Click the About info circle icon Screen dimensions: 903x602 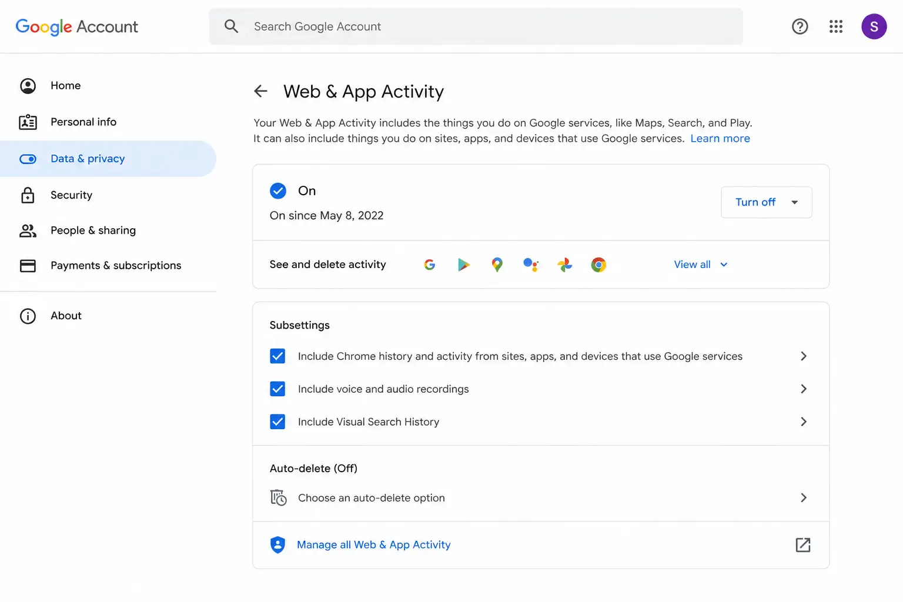28,316
